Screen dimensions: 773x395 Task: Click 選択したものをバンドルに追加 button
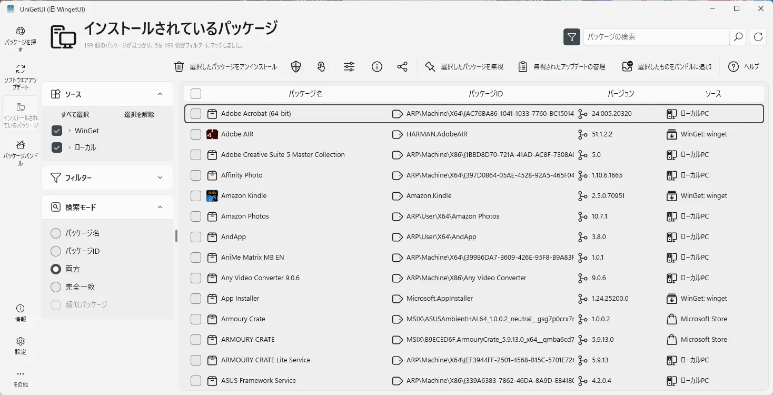667,66
